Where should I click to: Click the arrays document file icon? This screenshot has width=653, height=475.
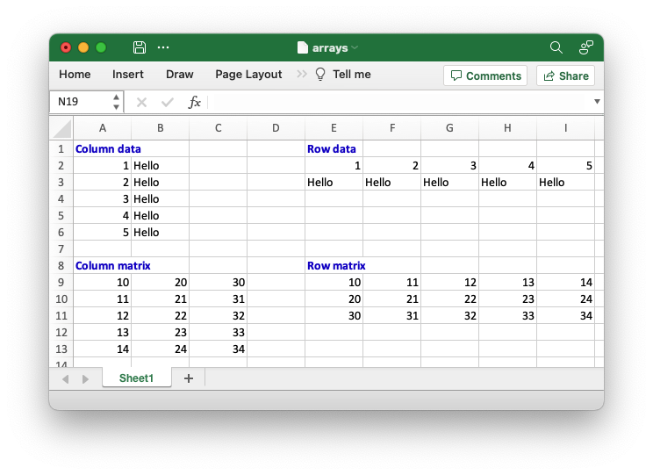(302, 47)
